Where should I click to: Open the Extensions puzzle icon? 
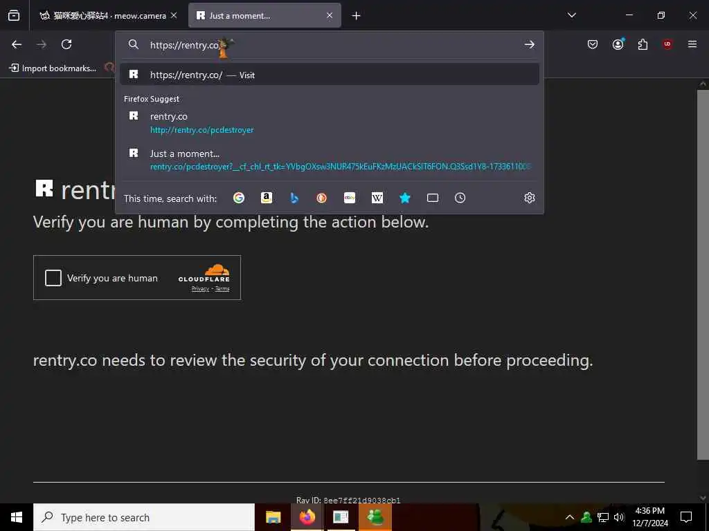pos(643,44)
